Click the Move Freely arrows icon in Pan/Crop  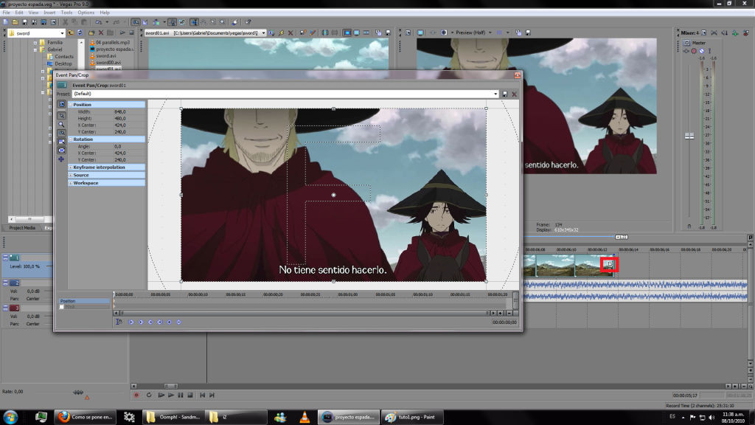[x=61, y=159]
